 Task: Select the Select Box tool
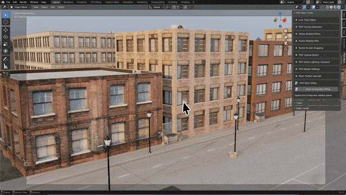point(5,15)
